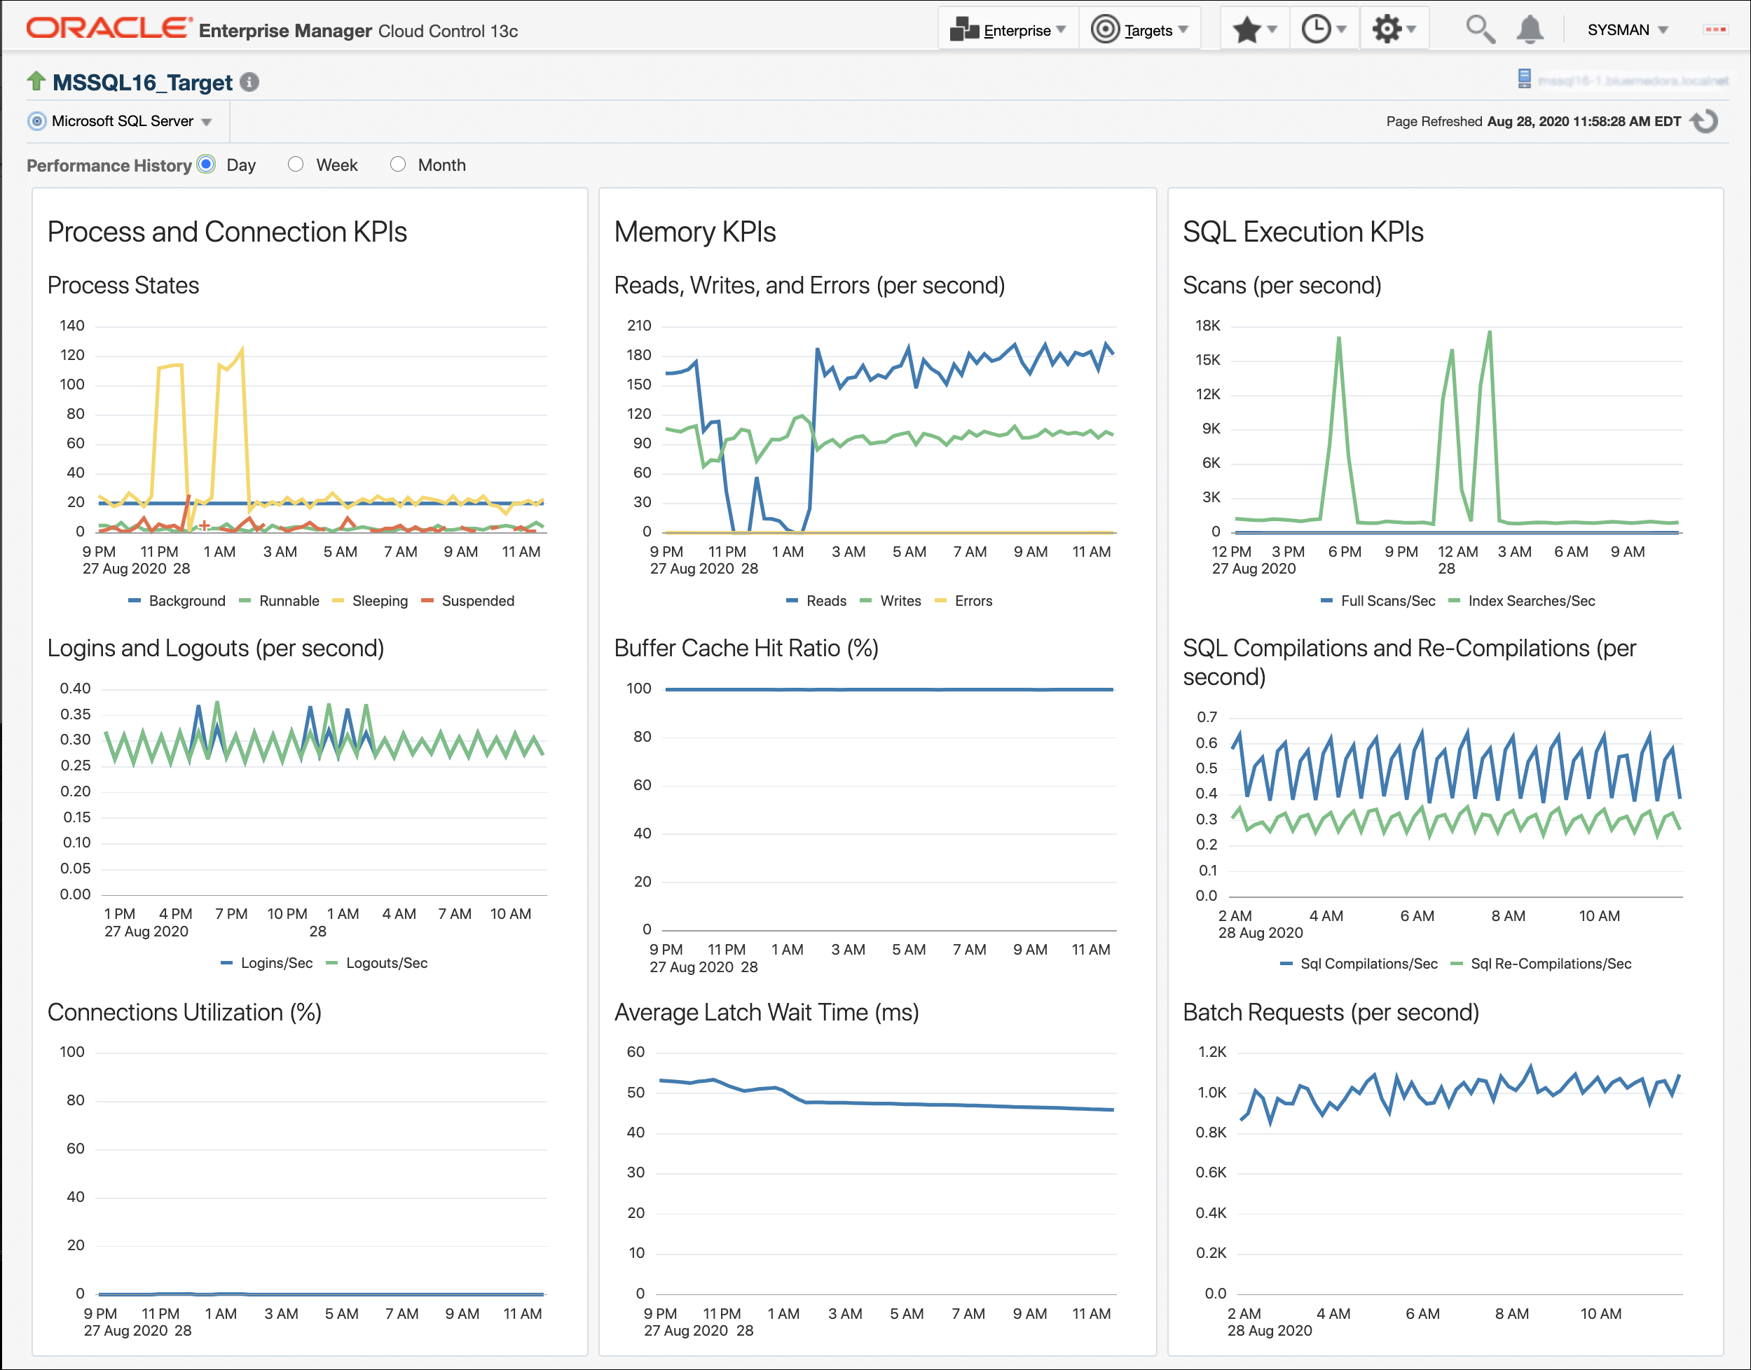Open the Favorites star menu

tap(1254, 29)
